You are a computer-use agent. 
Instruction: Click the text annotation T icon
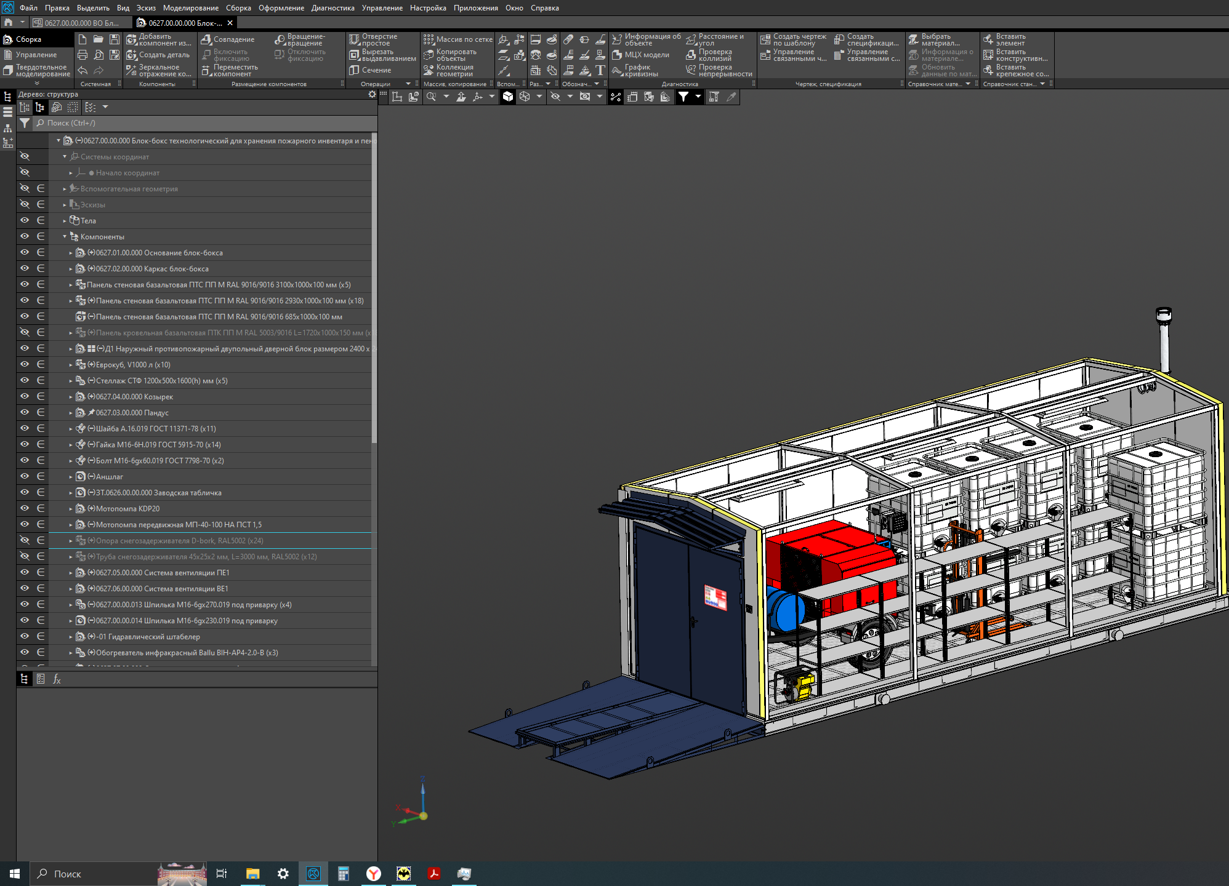[x=600, y=70]
